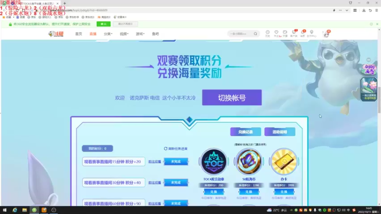This screenshot has height=214, width=381.
Task: Click the TOC4 medal reward image
Action: point(213,162)
